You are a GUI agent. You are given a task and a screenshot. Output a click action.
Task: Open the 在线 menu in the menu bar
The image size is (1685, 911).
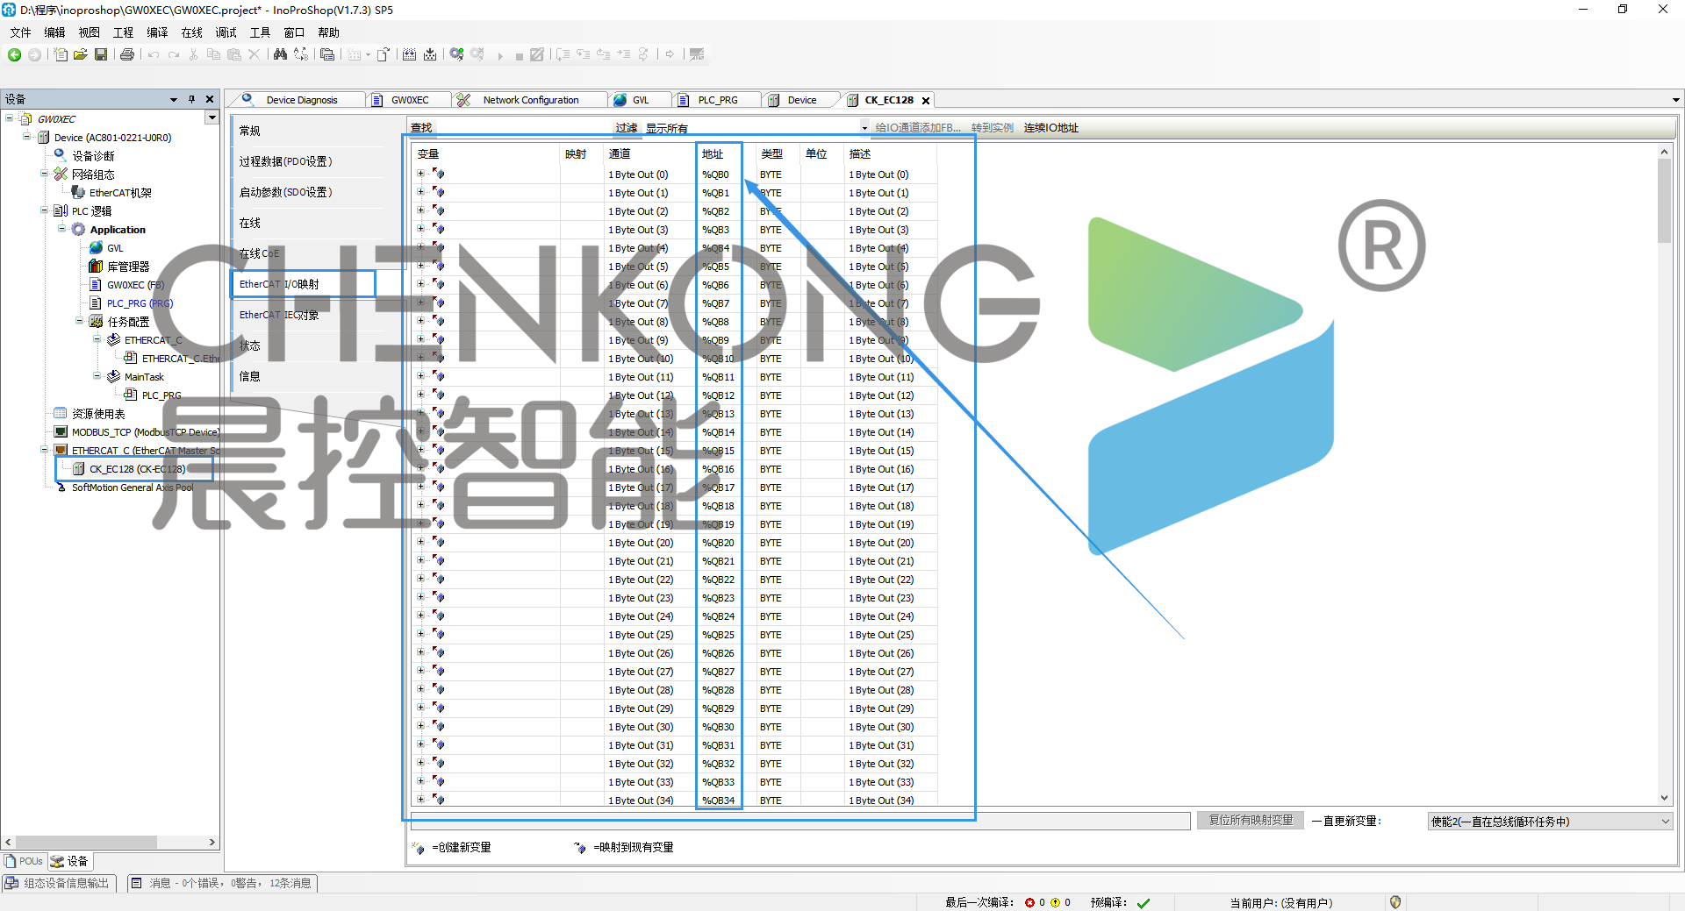[191, 32]
